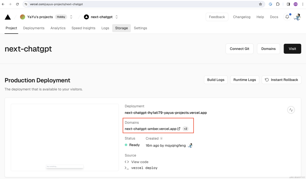Open browser extensions puzzle icon

(278, 4)
